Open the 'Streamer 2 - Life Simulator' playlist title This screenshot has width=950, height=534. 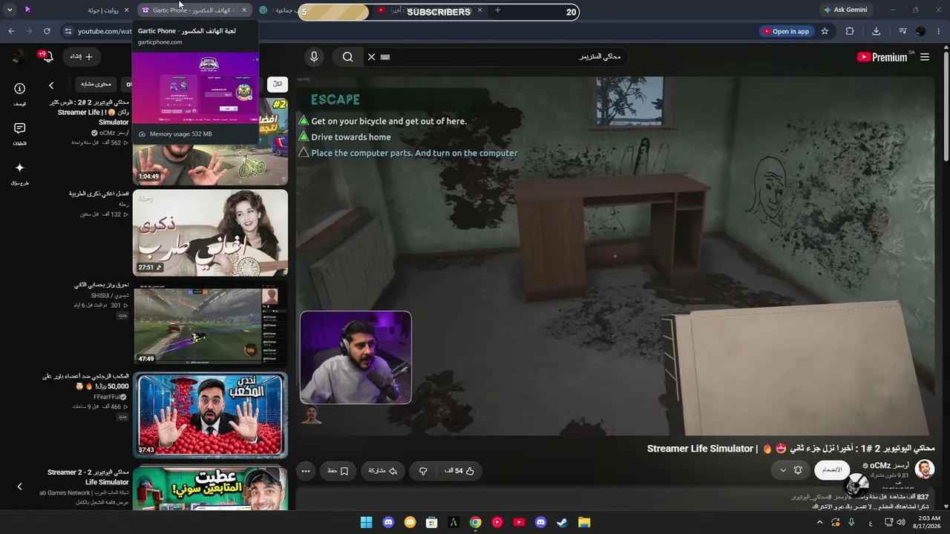coord(88,477)
